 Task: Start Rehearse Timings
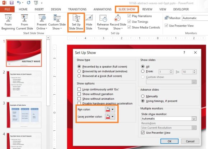point(103,22)
